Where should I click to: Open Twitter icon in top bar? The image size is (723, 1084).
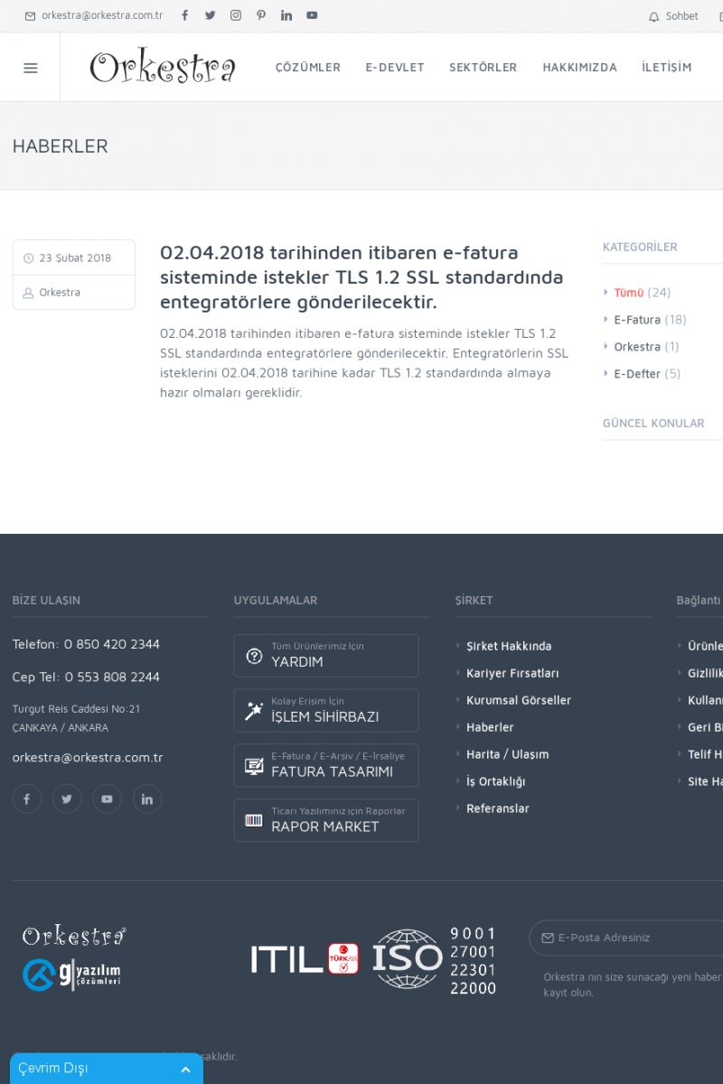pyautogui.click(x=211, y=15)
